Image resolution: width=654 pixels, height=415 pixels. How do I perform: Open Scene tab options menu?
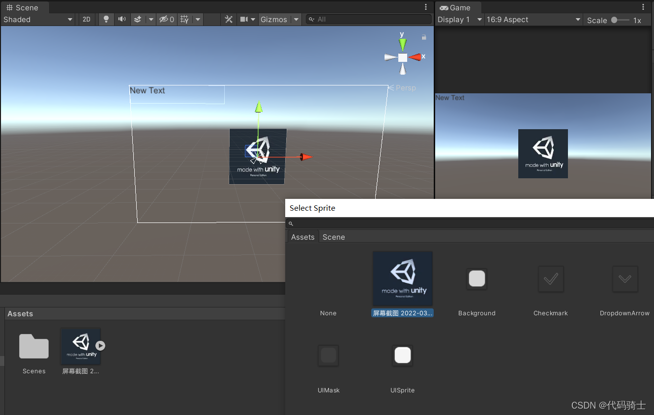coord(426,7)
